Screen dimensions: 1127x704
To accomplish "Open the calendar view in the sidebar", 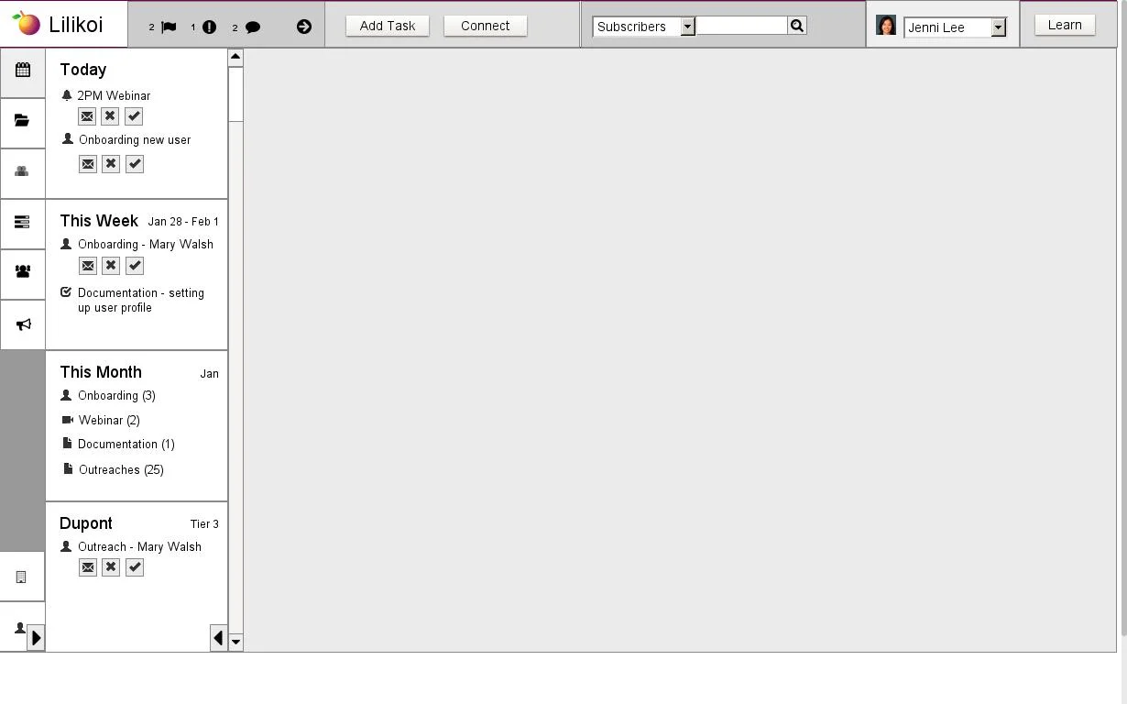I will 23,71.
